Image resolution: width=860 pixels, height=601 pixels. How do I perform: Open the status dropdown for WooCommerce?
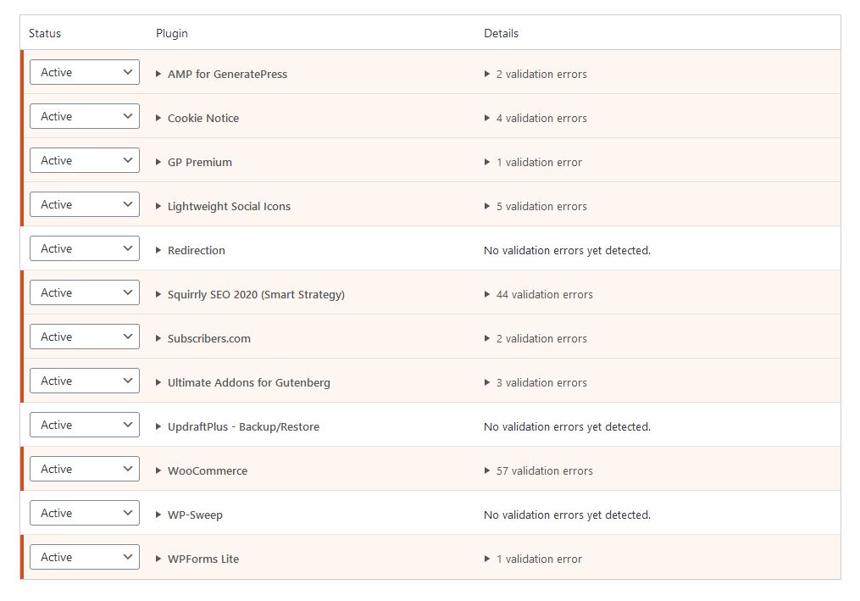pyautogui.click(x=85, y=469)
